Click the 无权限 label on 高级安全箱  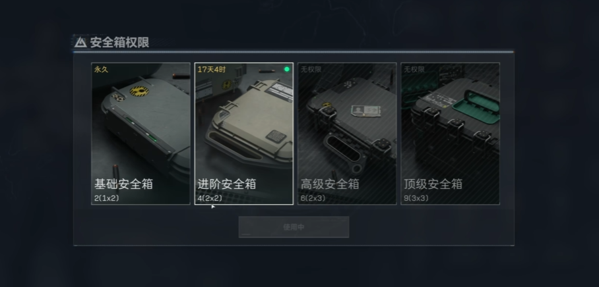point(311,69)
